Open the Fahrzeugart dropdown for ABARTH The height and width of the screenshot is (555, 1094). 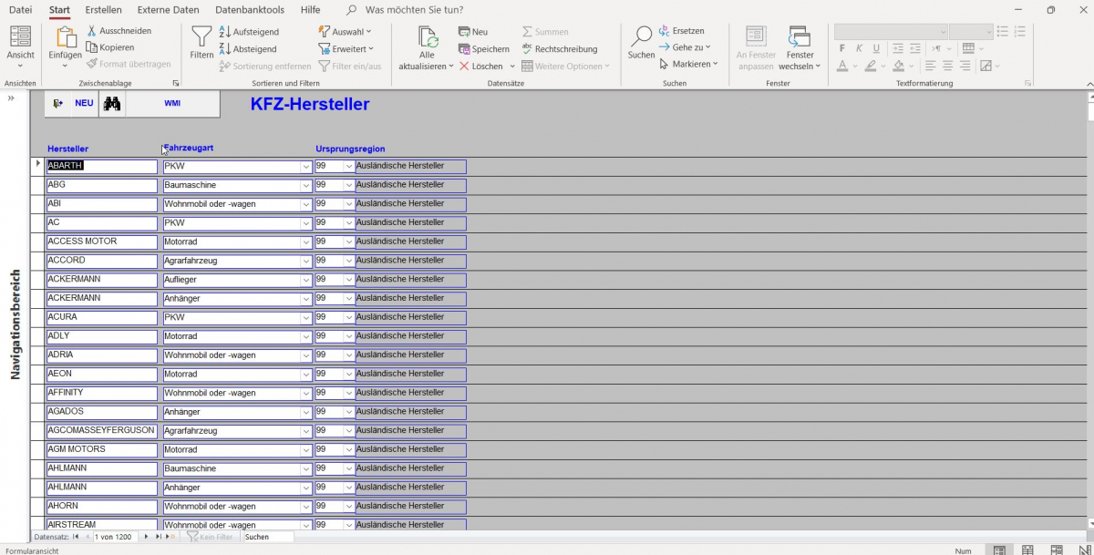coord(305,167)
